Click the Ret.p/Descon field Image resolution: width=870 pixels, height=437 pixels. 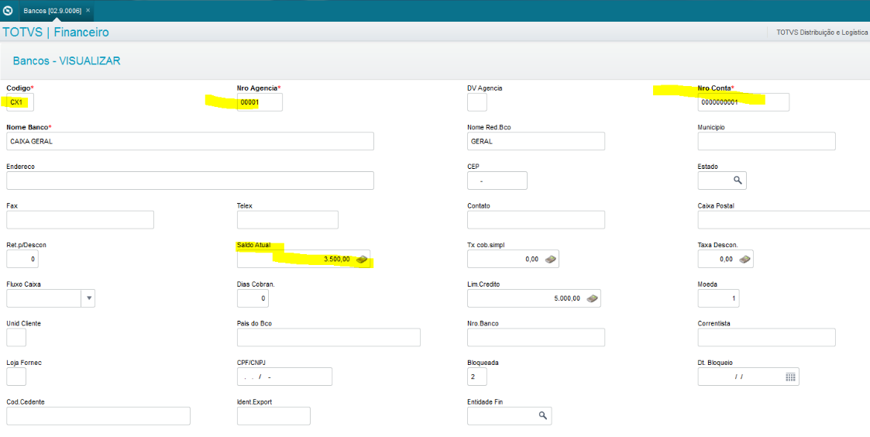[22, 259]
